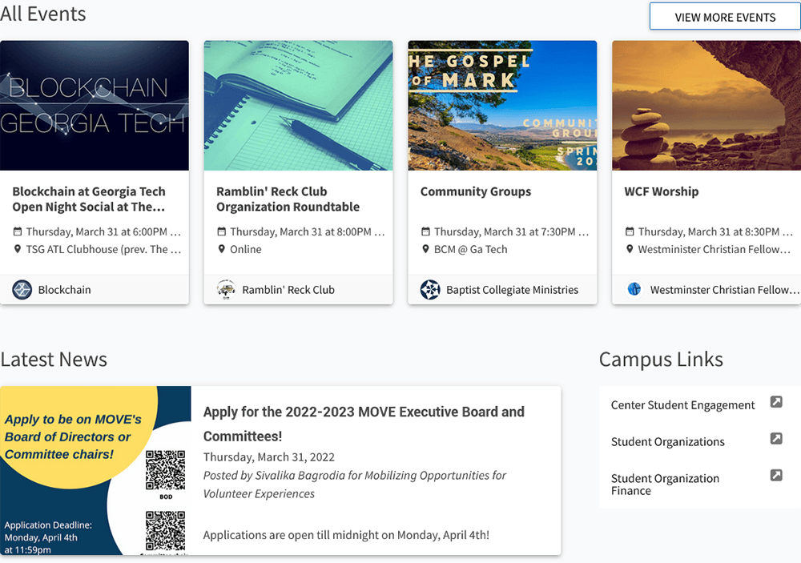Click the Ramblin' Reck Club logo icon

coord(226,290)
